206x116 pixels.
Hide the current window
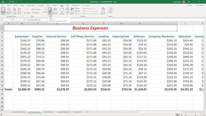[x=77, y=11]
